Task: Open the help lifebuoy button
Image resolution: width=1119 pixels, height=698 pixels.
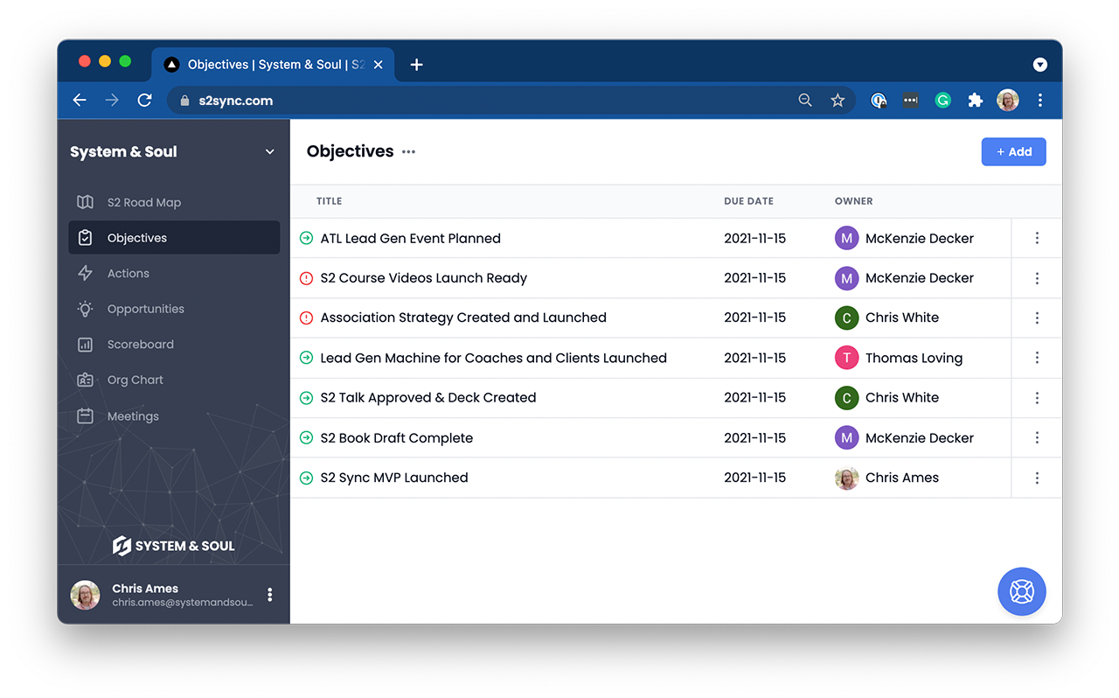Action: 1022,591
